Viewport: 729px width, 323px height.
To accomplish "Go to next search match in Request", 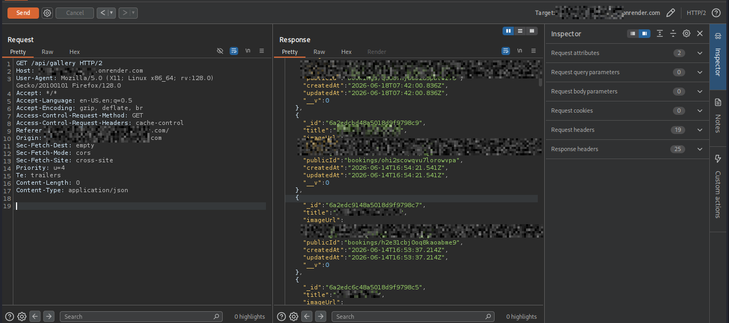I will [x=49, y=317].
